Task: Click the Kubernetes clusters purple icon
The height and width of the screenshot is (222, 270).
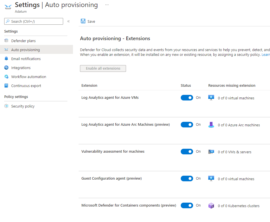Action: click(211, 206)
